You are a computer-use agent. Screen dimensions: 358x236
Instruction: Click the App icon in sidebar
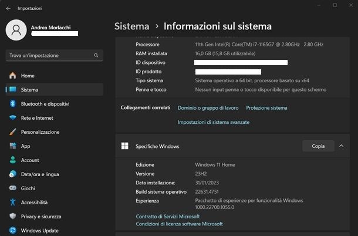pyautogui.click(x=13, y=146)
